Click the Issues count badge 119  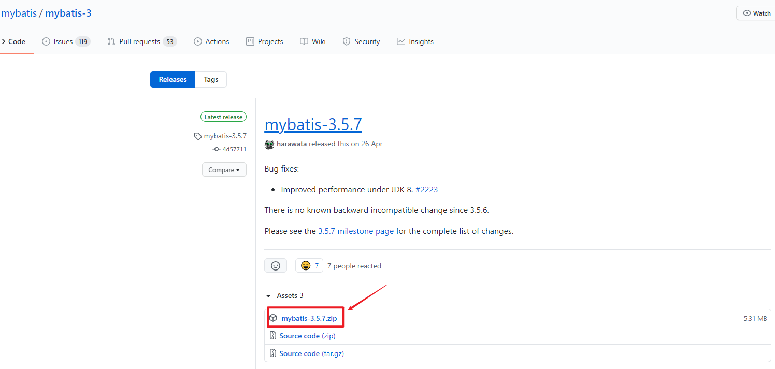pyautogui.click(x=83, y=41)
